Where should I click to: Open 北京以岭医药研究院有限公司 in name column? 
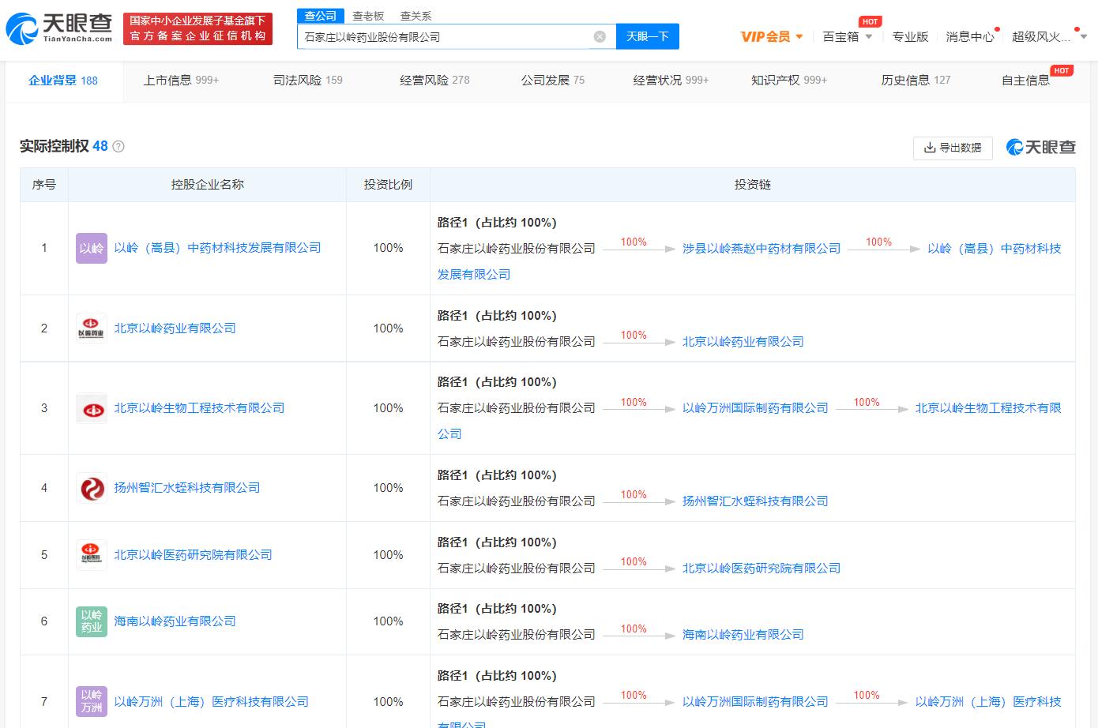pos(193,555)
